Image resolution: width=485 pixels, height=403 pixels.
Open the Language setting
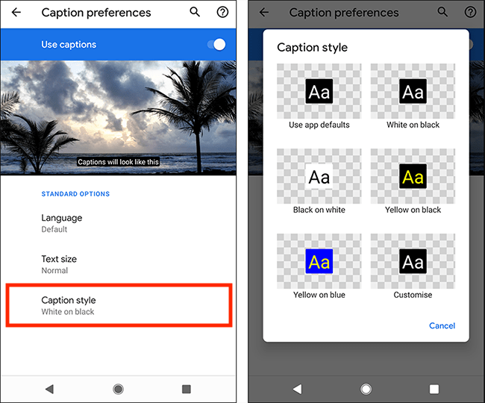click(61, 223)
